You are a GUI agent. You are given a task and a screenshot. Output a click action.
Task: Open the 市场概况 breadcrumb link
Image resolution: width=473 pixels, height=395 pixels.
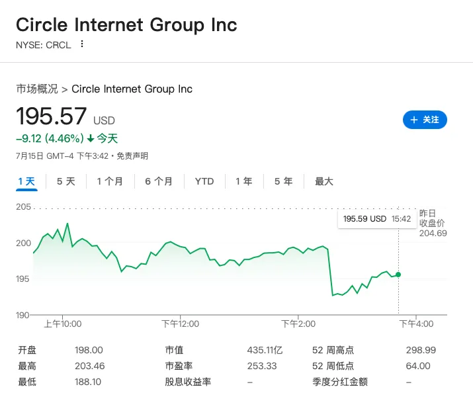(x=37, y=89)
